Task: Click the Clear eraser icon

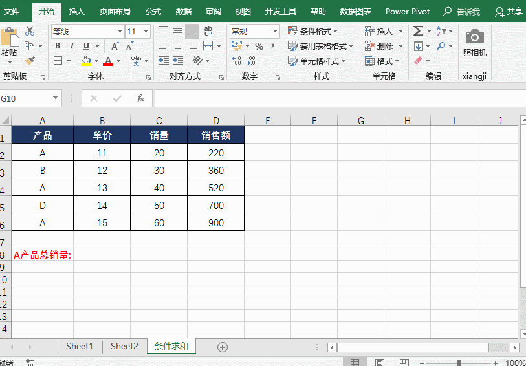Action: pyautogui.click(x=419, y=61)
